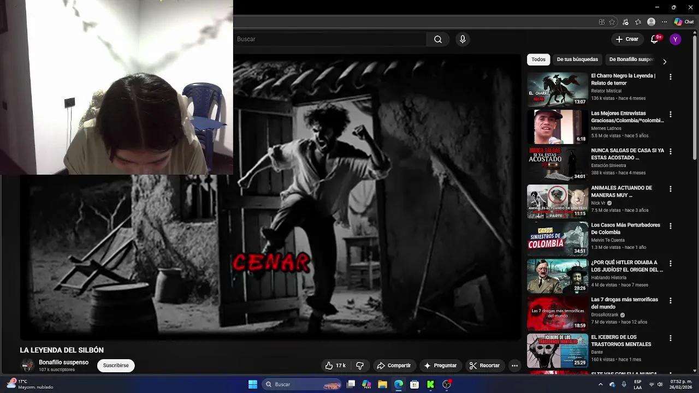
Task: Open Task View on the taskbar
Action: point(351,384)
